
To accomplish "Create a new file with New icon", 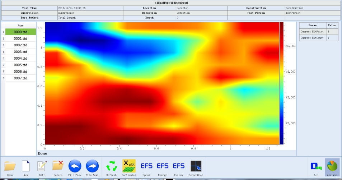I will 26,166.
